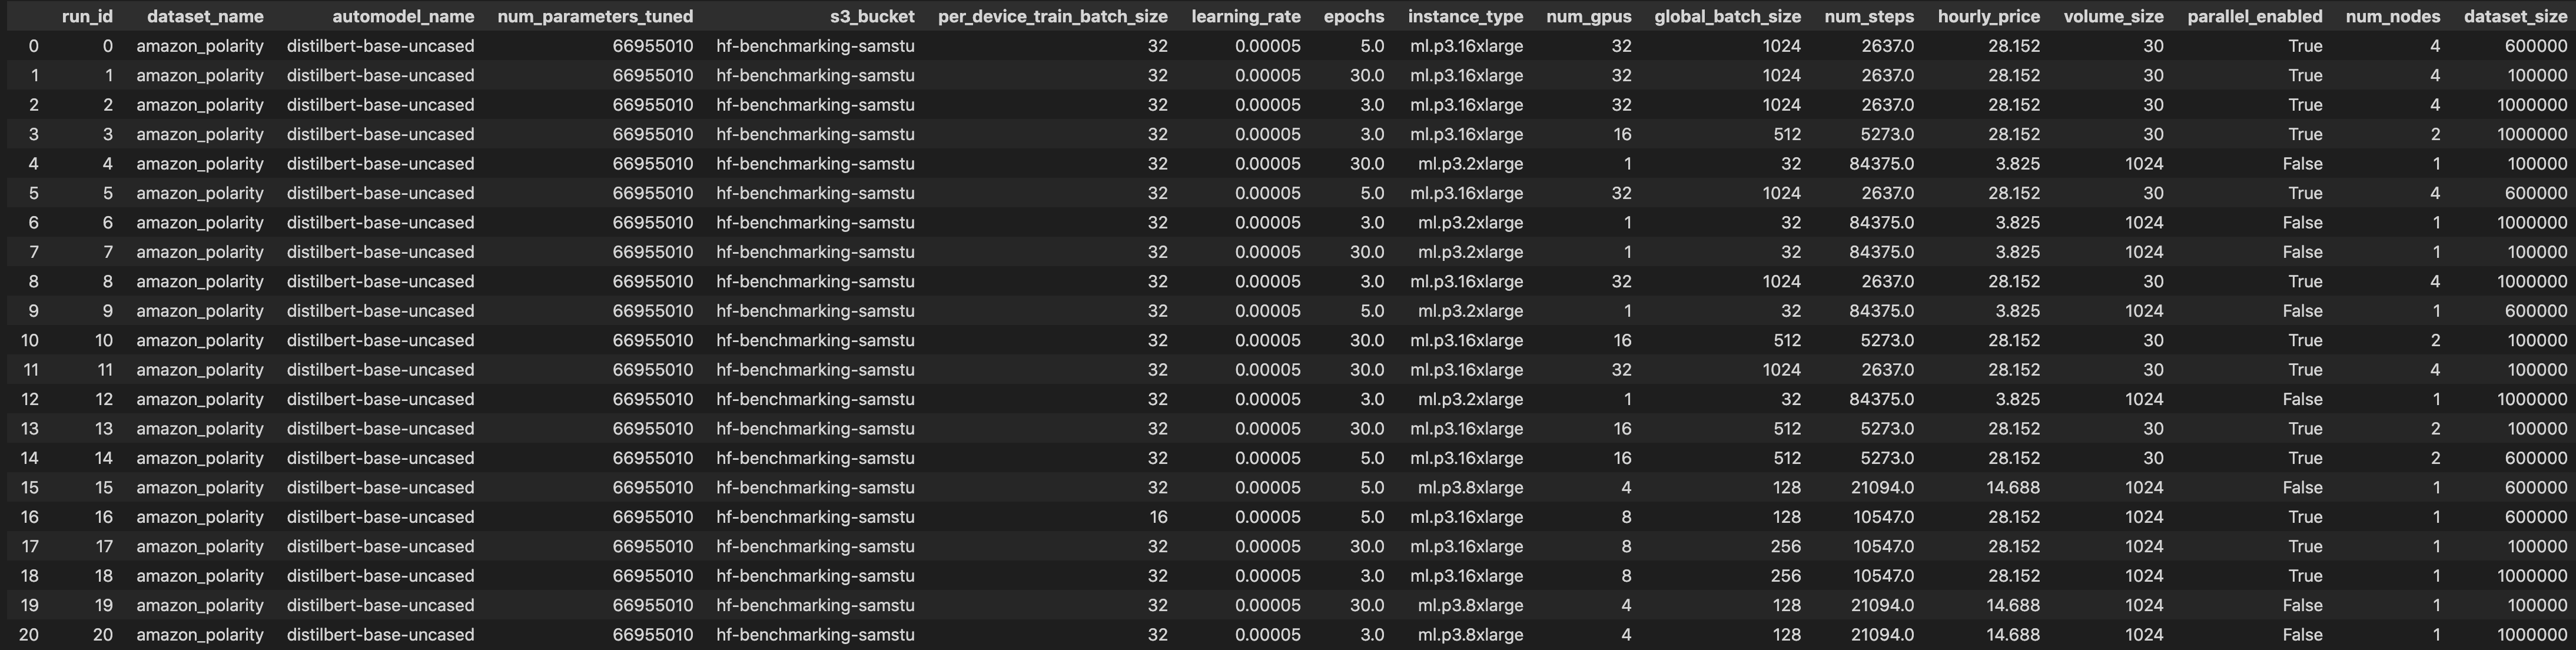Image resolution: width=2576 pixels, height=650 pixels.
Task: Click the hourly_price 14.688 in row 19
Action: (2013, 605)
